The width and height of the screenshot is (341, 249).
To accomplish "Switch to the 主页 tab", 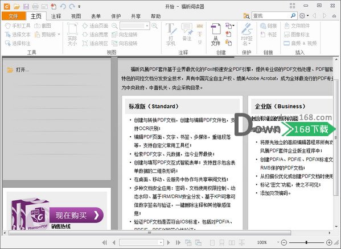I will point(36,16).
